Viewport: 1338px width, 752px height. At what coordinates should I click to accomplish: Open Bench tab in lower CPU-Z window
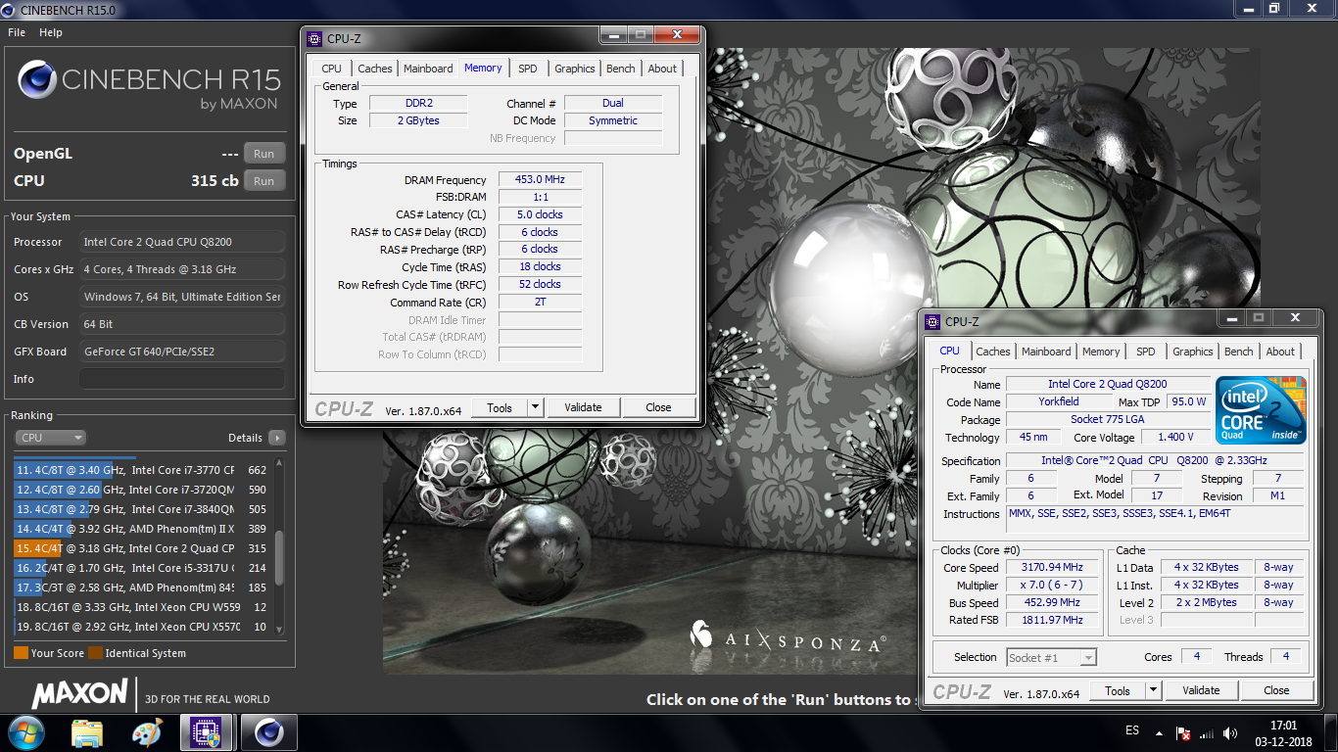1239,352
